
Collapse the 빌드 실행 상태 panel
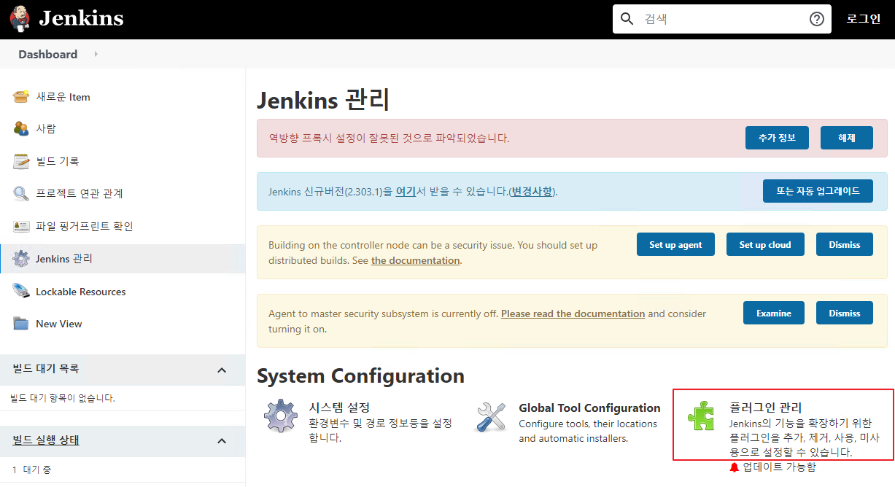[222, 441]
